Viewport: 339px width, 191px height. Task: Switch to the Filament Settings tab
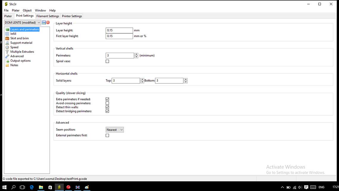click(48, 16)
